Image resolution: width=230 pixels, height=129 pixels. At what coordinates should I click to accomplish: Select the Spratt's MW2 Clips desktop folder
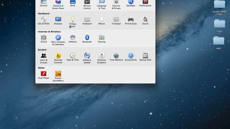220,8
